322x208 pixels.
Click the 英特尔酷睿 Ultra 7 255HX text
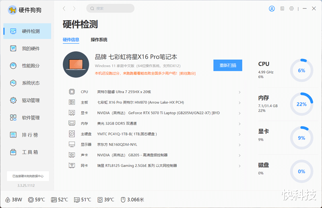(x=124, y=92)
